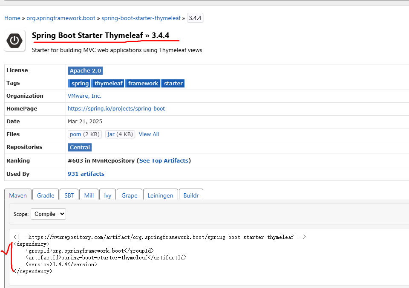Click the Files row label
Image resolution: width=409 pixels, height=288 pixels.
click(x=13, y=134)
